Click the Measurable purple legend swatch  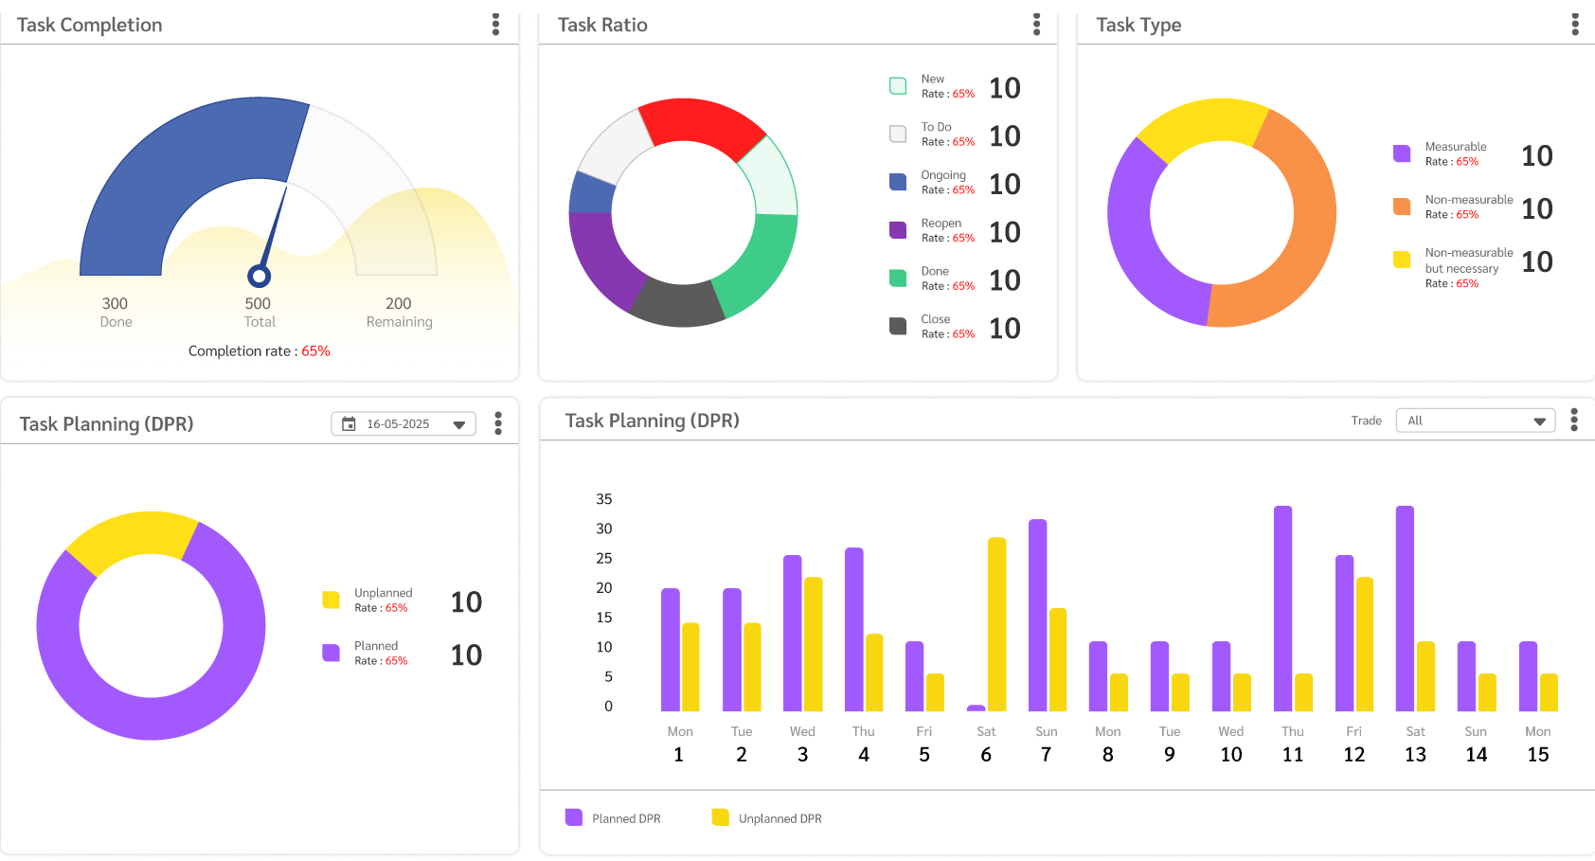1402,153
